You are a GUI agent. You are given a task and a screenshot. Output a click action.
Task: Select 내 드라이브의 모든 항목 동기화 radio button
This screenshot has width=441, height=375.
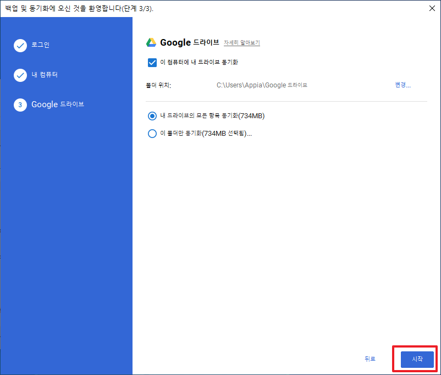(x=152, y=116)
